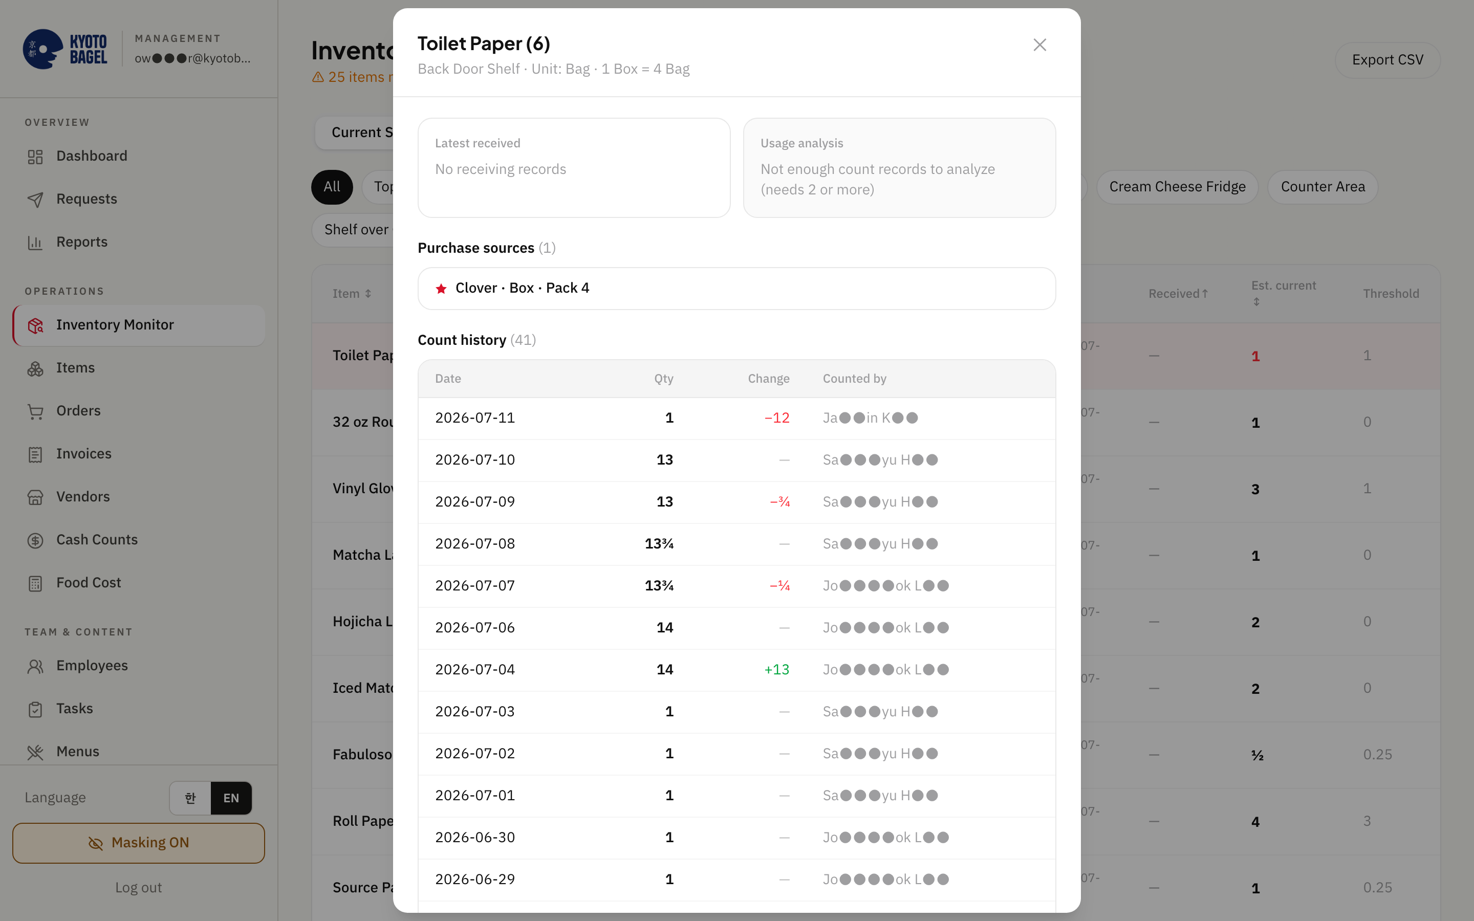Click the 2026-07-10 date cell
1474x921 pixels.
(475, 460)
